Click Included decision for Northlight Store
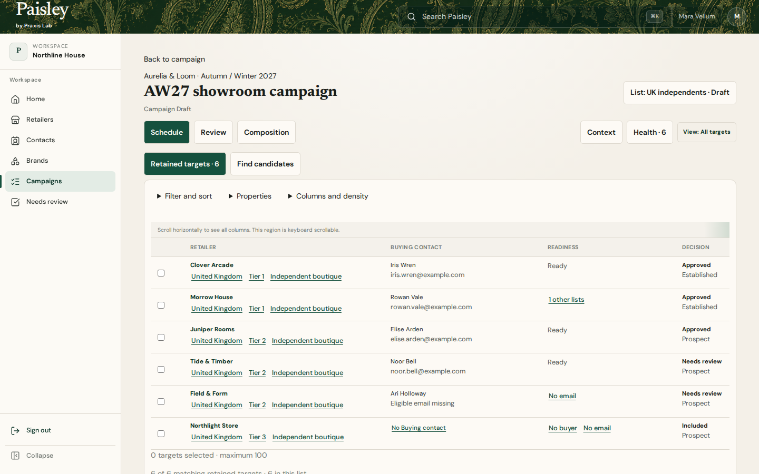The width and height of the screenshot is (759, 474). coord(695,426)
